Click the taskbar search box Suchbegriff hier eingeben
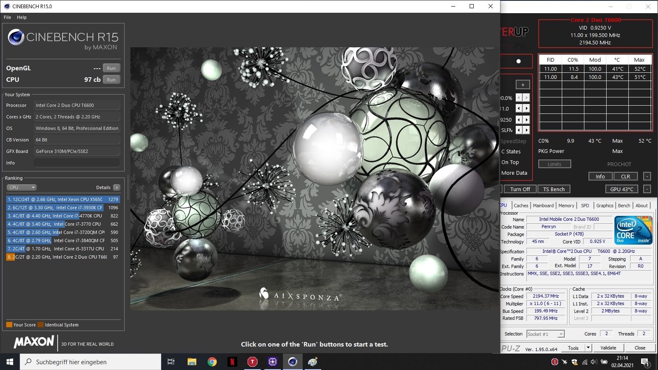This screenshot has height=370, width=658. click(x=90, y=362)
